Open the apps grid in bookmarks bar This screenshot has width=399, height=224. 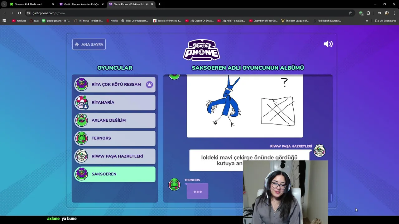pos(4,21)
